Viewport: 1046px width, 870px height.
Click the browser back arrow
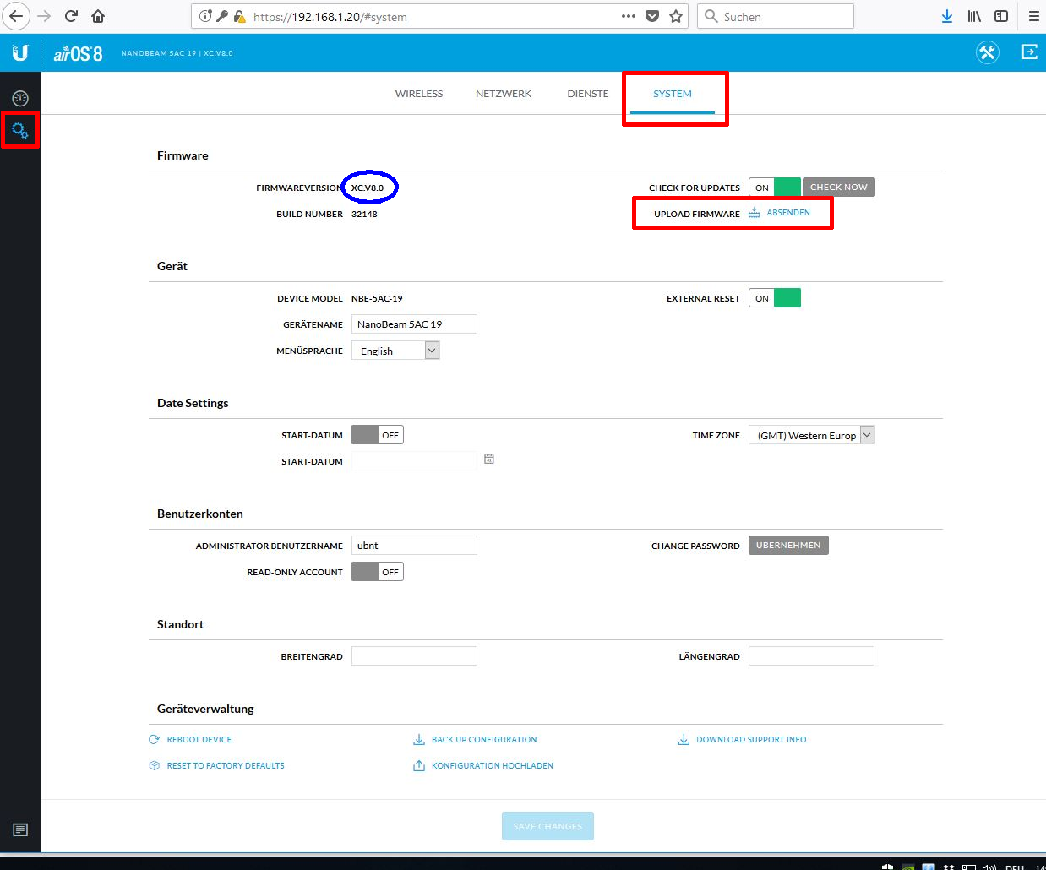16,16
